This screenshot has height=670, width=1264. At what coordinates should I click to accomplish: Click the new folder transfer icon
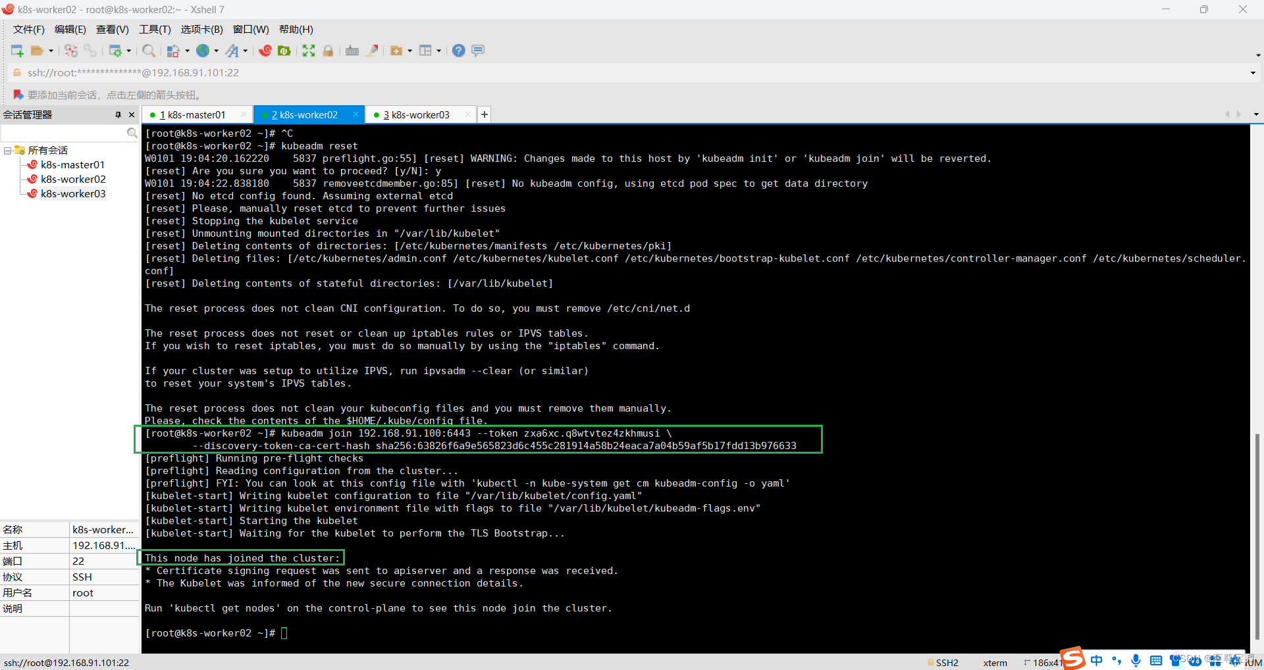click(396, 51)
